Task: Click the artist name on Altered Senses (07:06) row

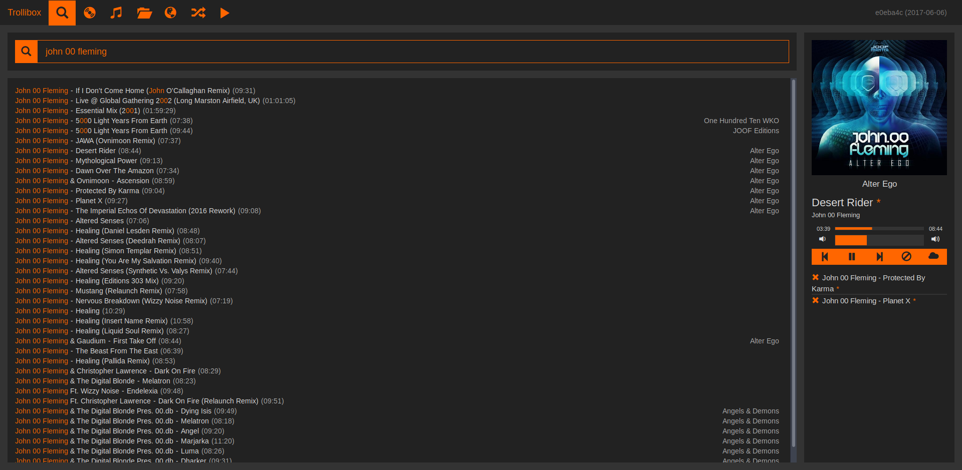Action: (42, 221)
